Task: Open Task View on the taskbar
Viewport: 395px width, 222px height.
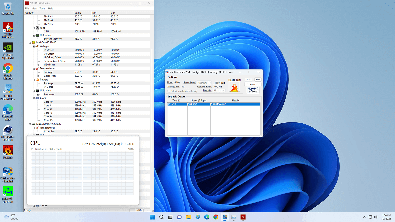Action: coord(171,217)
